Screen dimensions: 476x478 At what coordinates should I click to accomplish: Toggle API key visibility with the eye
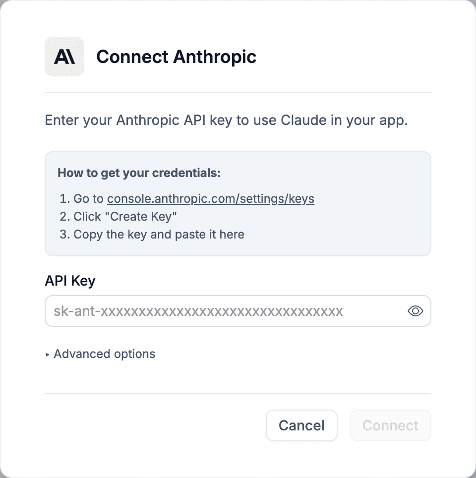point(415,311)
